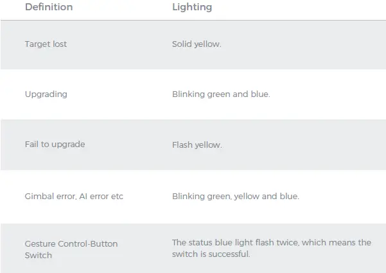This screenshot has height=273, width=386.
Task: Click the words 'Gesture Control-Button'
Action: [71, 244]
